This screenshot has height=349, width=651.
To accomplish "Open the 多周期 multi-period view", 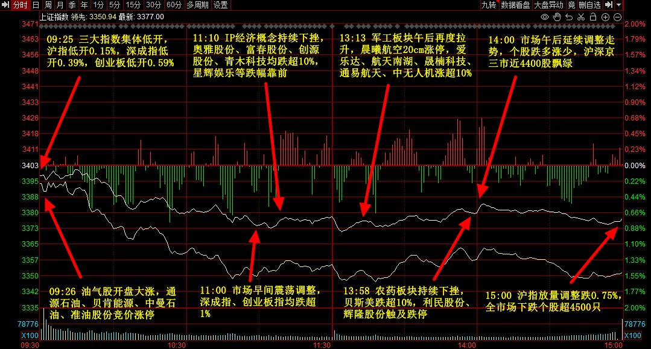I will point(197,5).
